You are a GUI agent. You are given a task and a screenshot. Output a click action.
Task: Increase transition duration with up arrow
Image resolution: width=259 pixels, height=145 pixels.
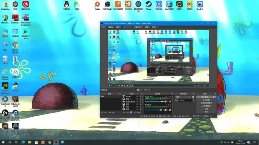[193, 100]
